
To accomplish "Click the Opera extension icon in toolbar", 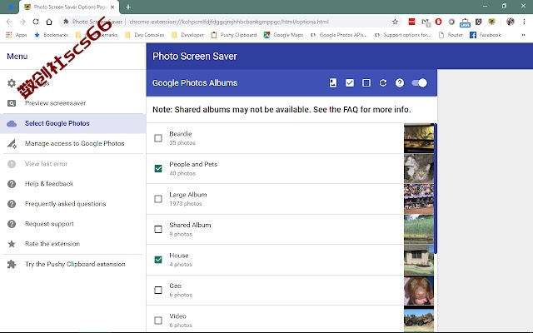I will click(x=439, y=22).
